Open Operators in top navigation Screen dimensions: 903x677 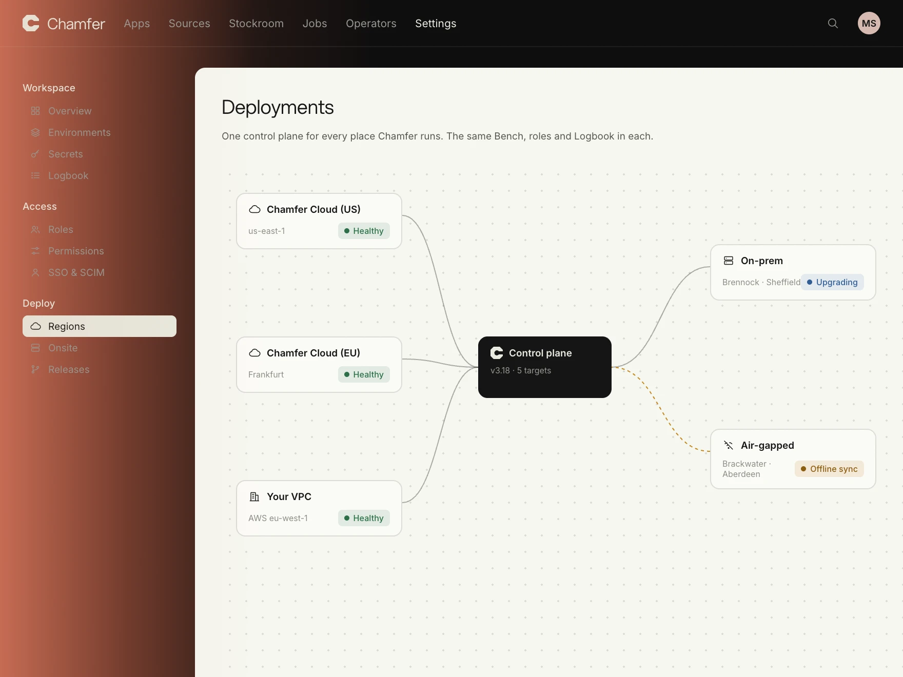[x=371, y=23]
